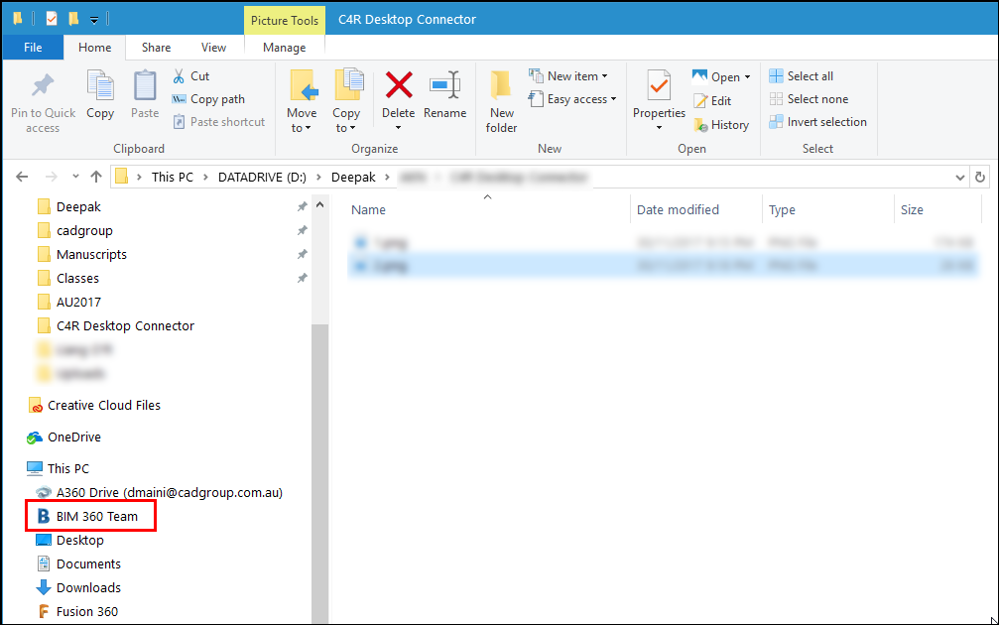Open the Deepak quick access folder
999x625 pixels.
pos(69,207)
